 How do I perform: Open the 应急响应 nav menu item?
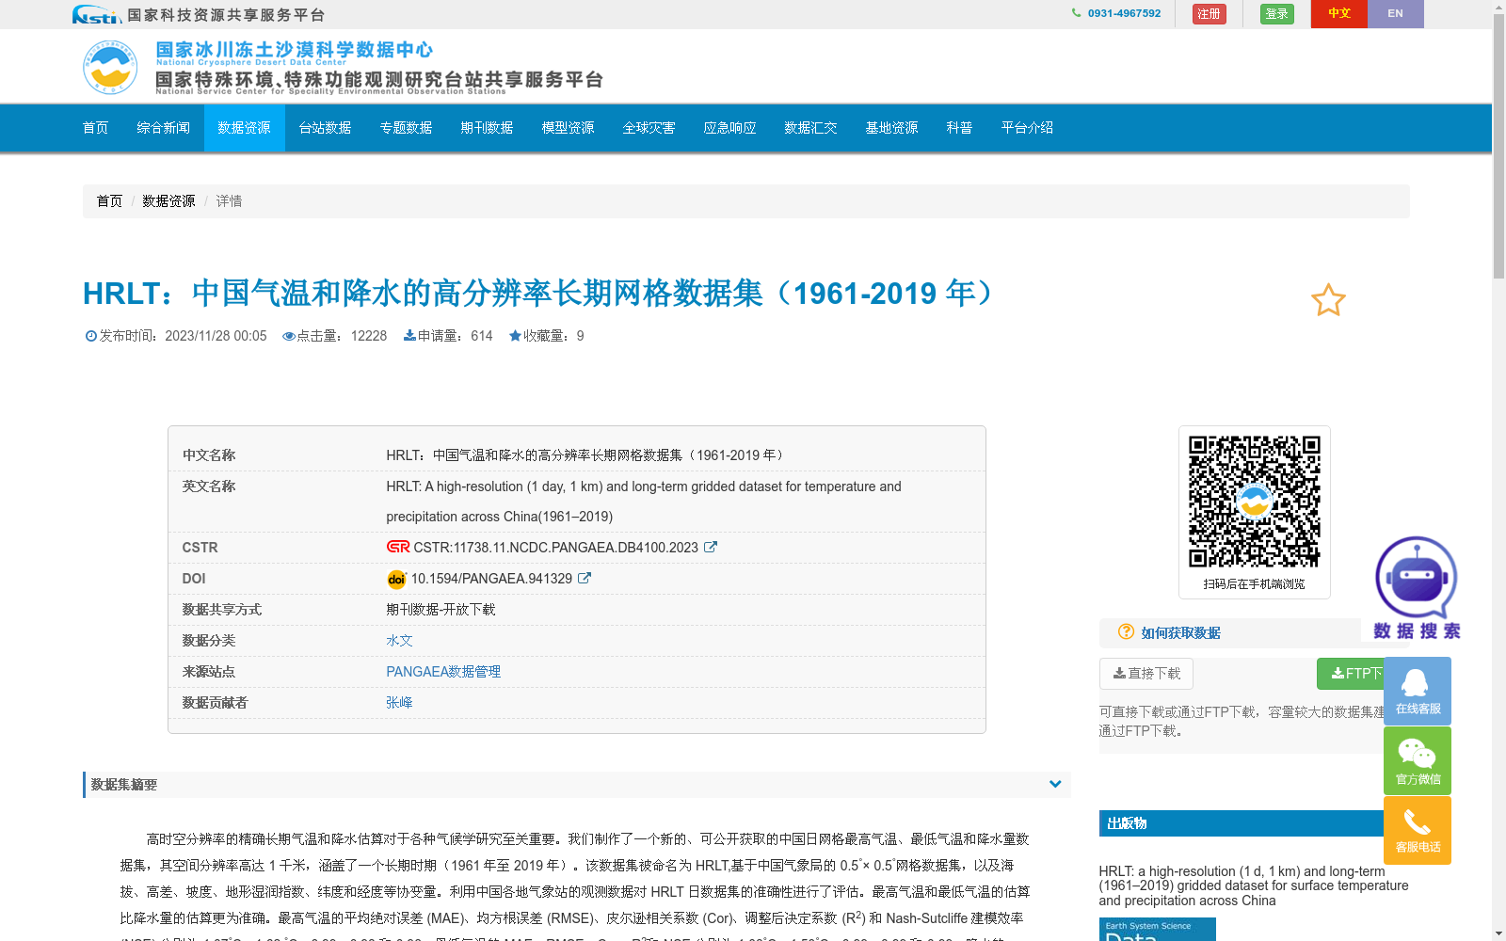[x=730, y=128]
